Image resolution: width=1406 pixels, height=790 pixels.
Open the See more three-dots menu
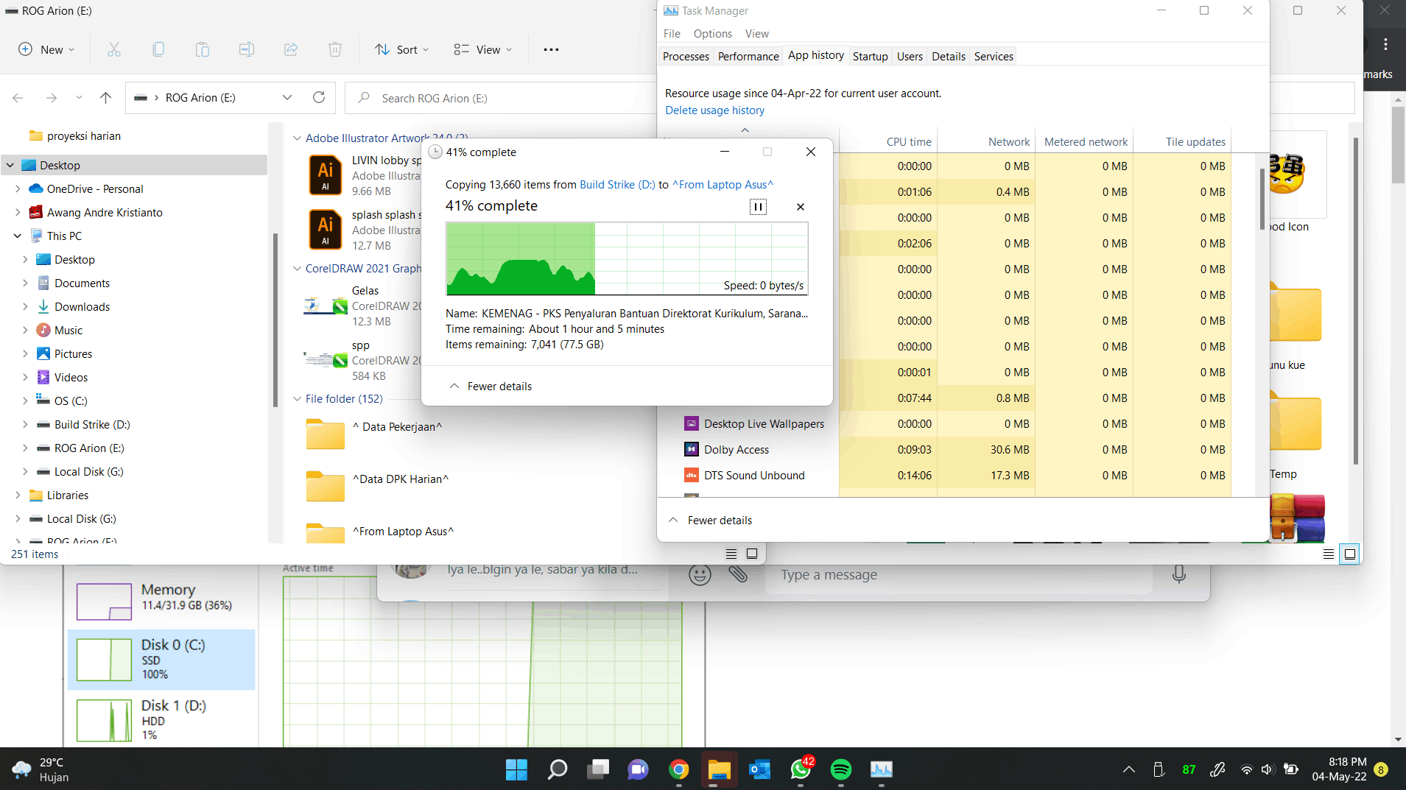[551, 49]
